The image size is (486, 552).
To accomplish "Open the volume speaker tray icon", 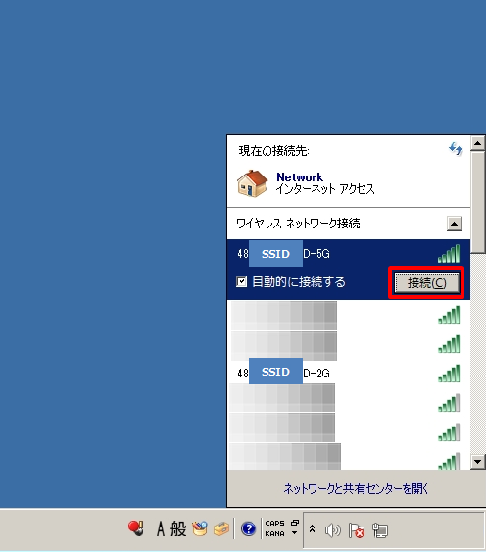I will 332,530.
